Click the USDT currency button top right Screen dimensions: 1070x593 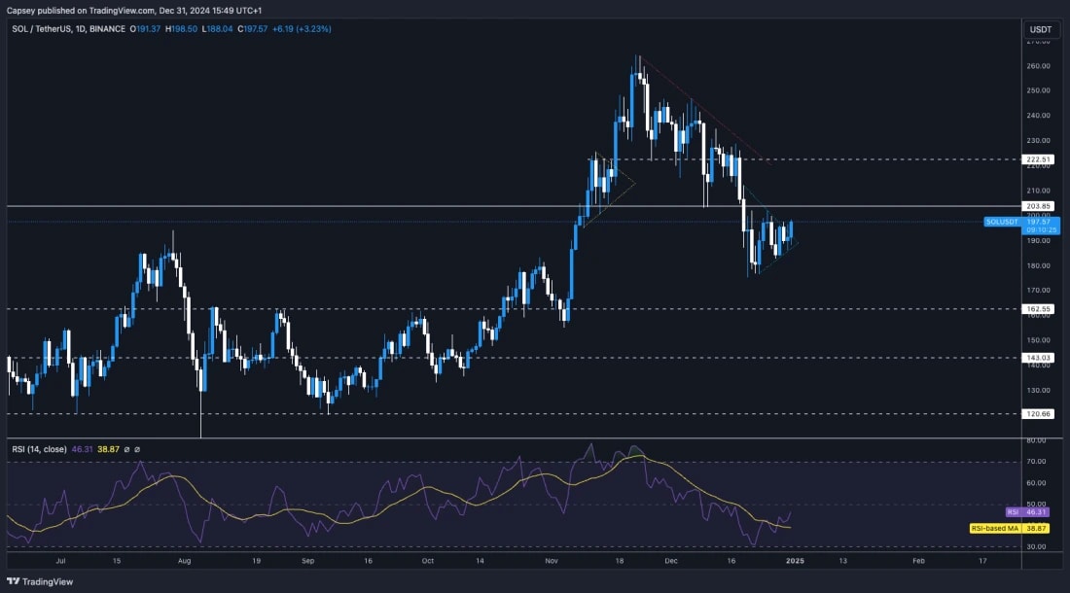[x=1040, y=29]
